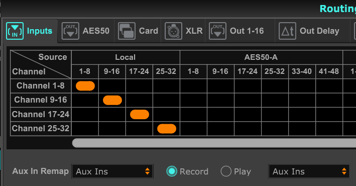Viewport: 356px width, 186px height.
Task: Route Channel 25-32 to AES50-A 33-40
Action: coord(302,129)
